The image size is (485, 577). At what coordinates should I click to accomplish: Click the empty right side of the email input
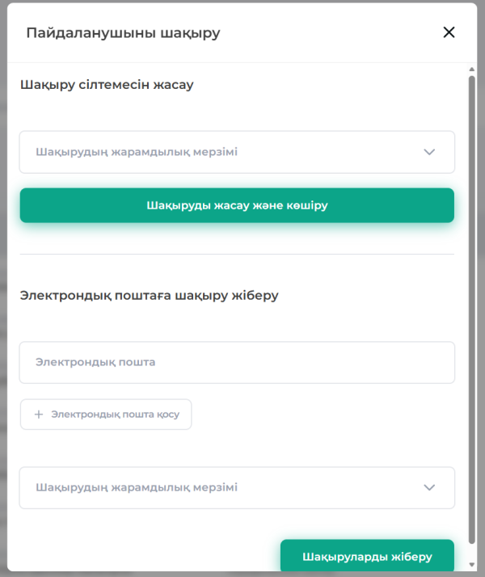coord(331,363)
